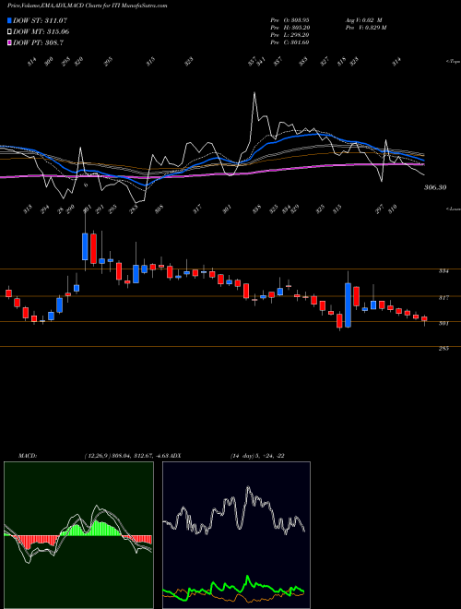Click the 'MACD:' indicator label
The height and width of the screenshot is (609, 461).
tap(28, 456)
